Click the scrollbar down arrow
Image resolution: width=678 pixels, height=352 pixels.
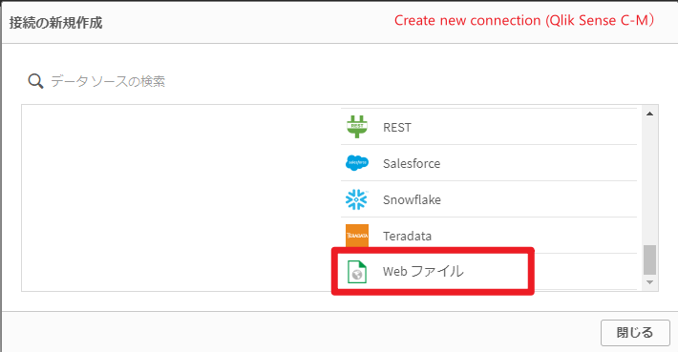point(649,282)
